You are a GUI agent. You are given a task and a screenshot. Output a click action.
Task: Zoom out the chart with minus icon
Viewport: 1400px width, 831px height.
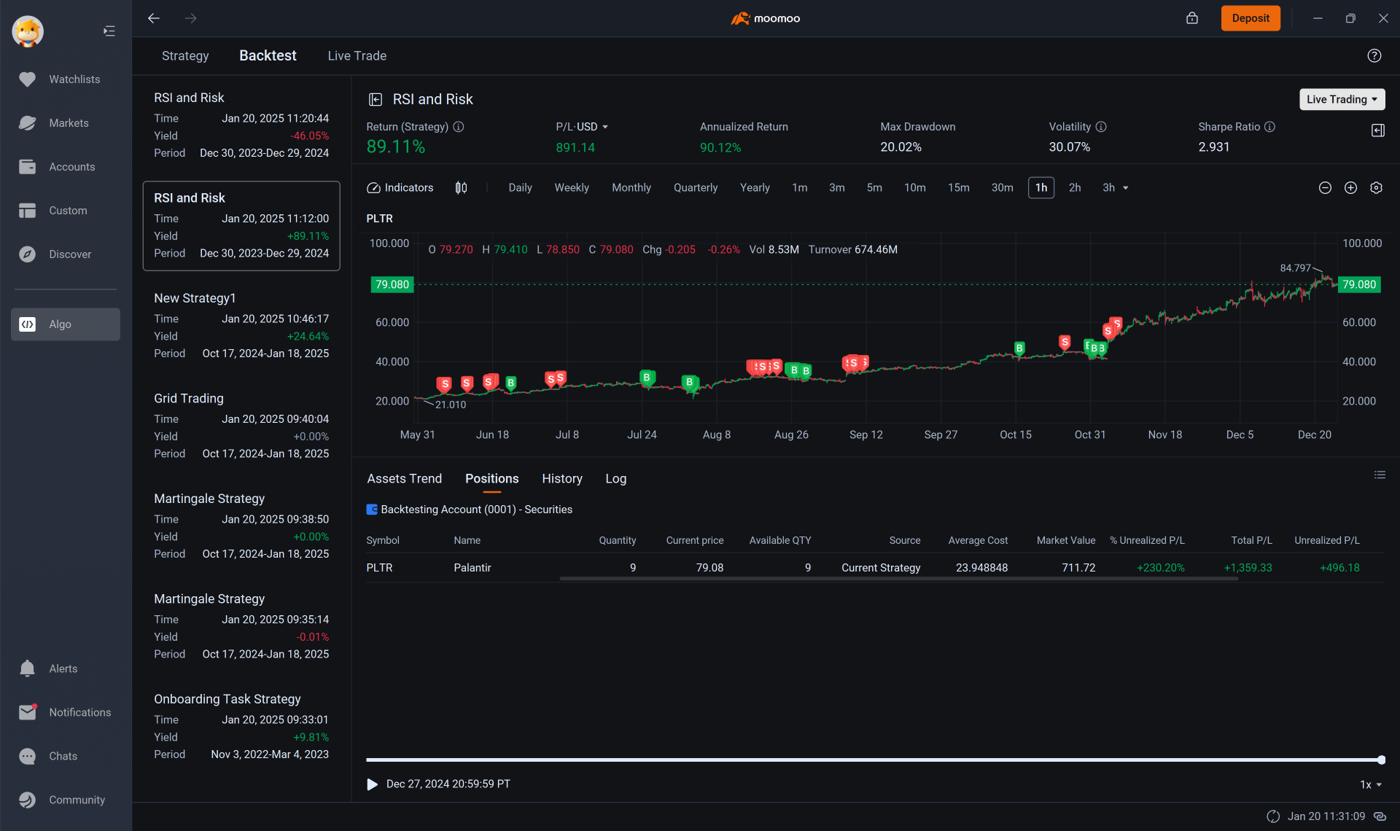(x=1326, y=188)
